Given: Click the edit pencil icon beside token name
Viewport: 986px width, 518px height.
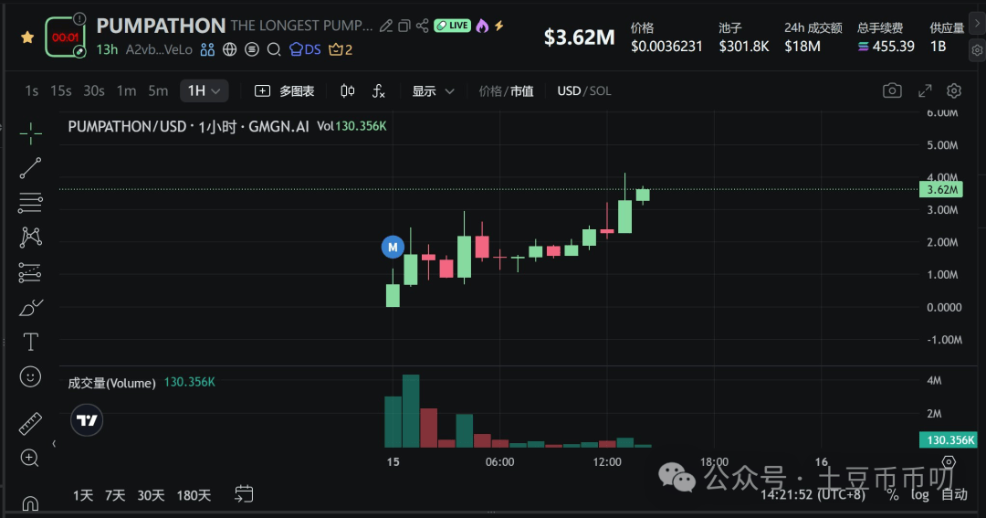Looking at the screenshot, I should 386,26.
